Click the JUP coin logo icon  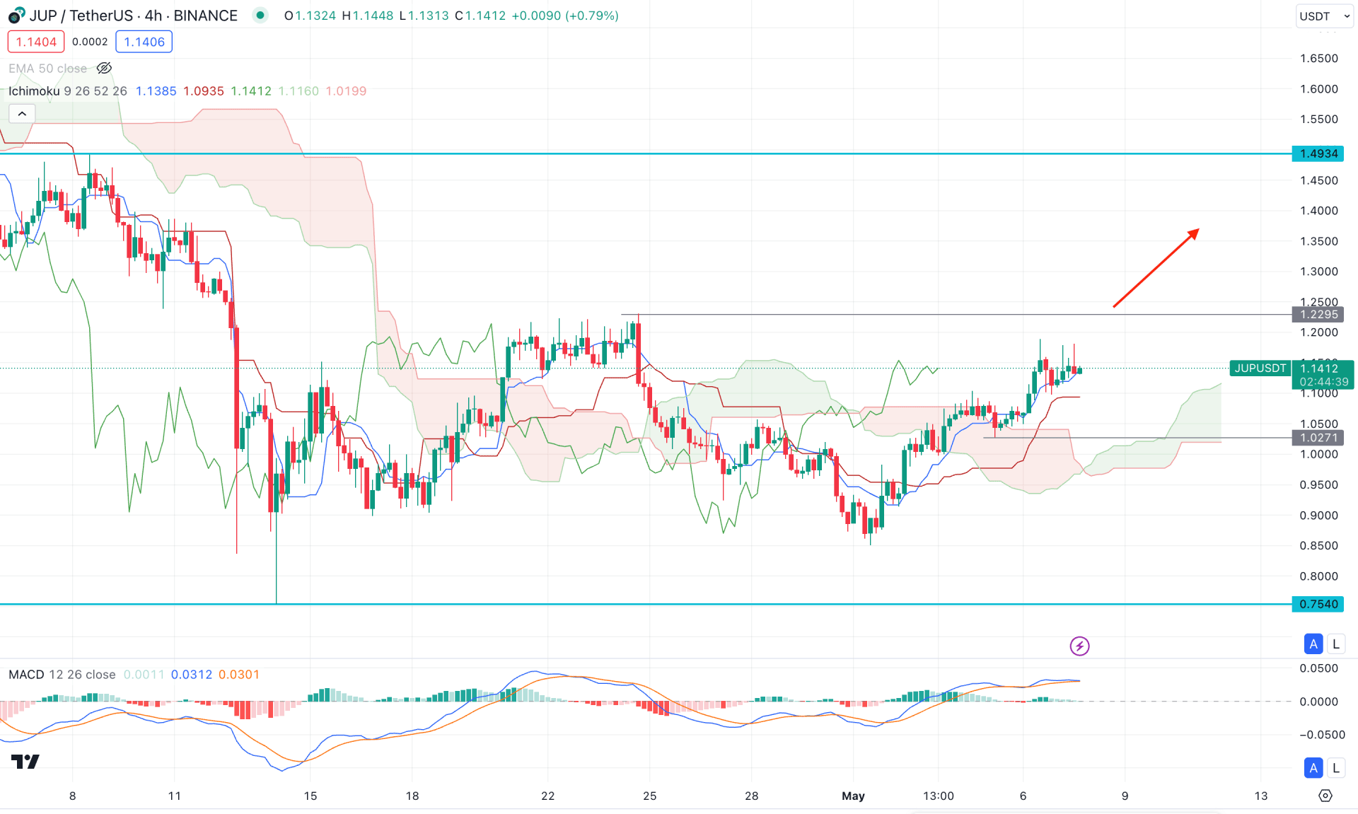[x=16, y=16]
